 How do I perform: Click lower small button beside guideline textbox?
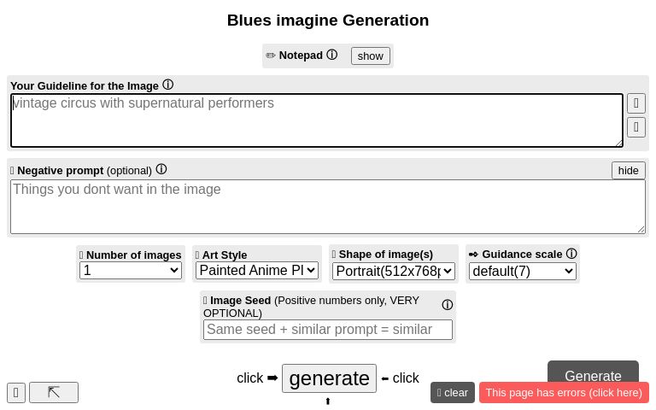click(635, 127)
